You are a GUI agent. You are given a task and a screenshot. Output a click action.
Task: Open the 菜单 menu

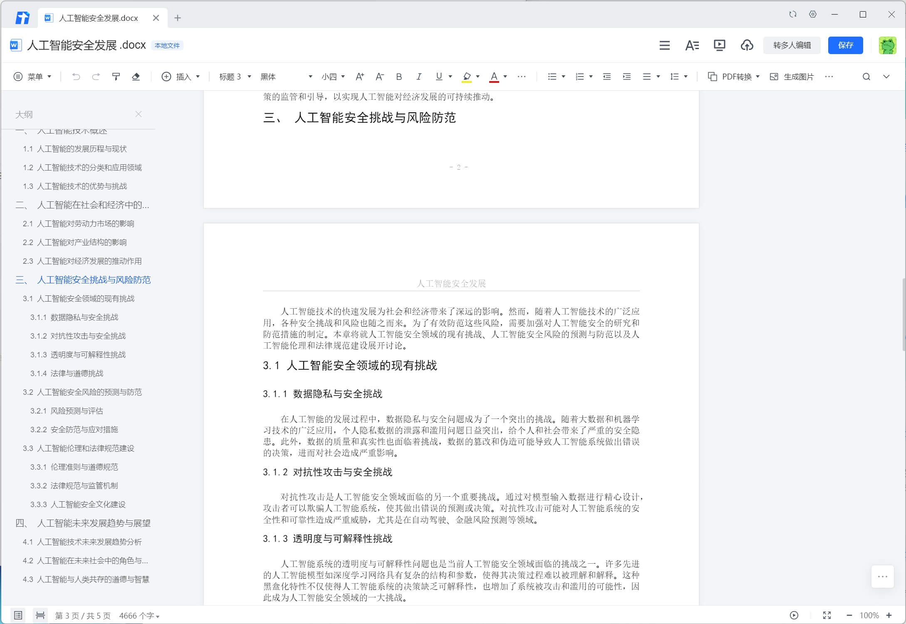[32, 77]
